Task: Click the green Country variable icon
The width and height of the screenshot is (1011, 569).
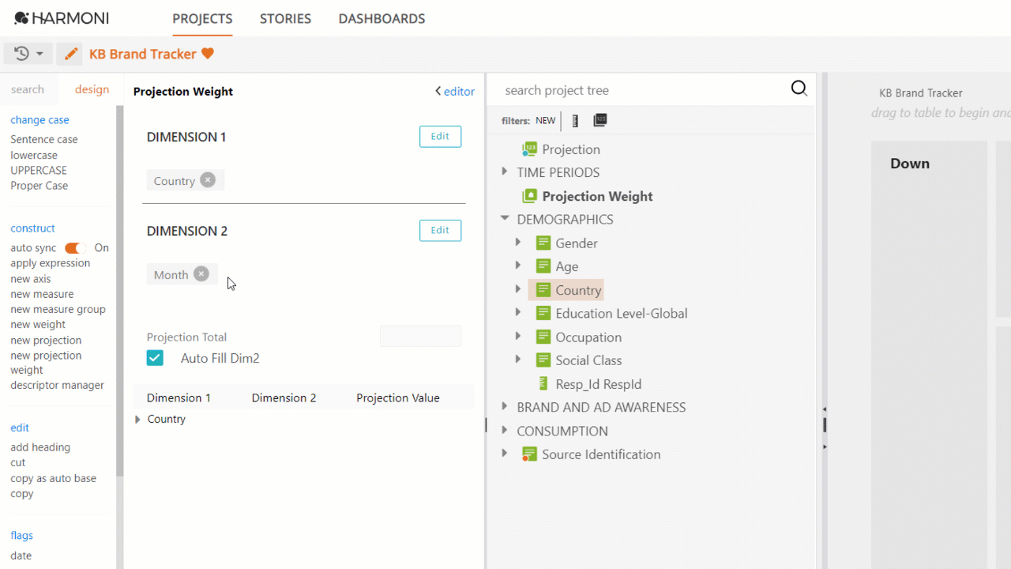Action: tap(543, 290)
